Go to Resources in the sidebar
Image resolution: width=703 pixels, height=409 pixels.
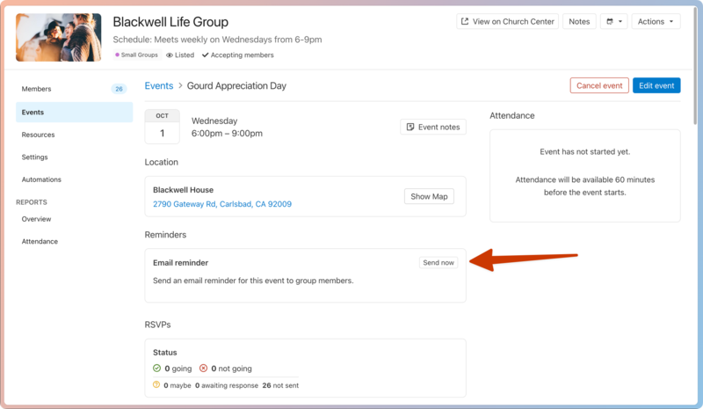pyautogui.click(x=39, y=135)
